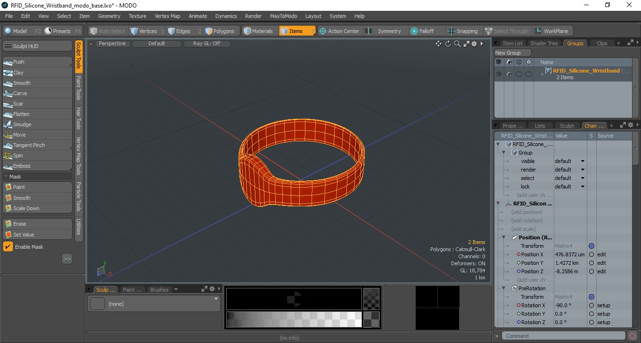Choose the Carve sculpt tool
Image resolution: width=641 pixels, height=343 pixels.
click(37, 93)
